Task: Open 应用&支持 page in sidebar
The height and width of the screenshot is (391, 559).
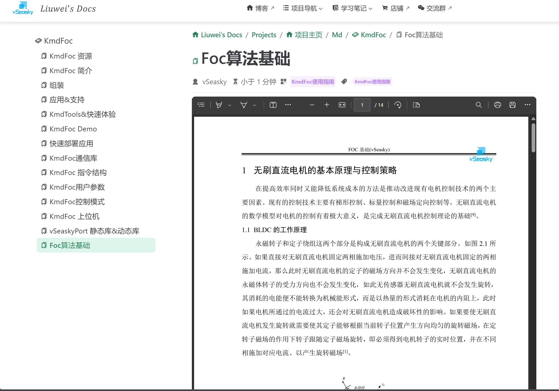Action: (96, 100)
